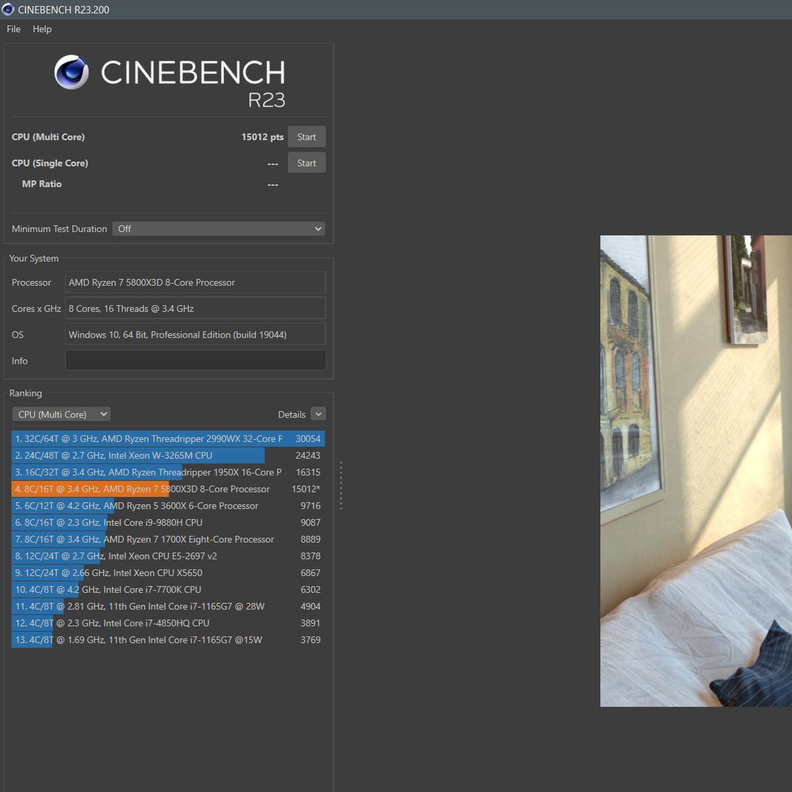The image size is (792, 792).
Task: Select highlighted row Ryzen 7 5800X3D 15012
Action: click(168, 489)
